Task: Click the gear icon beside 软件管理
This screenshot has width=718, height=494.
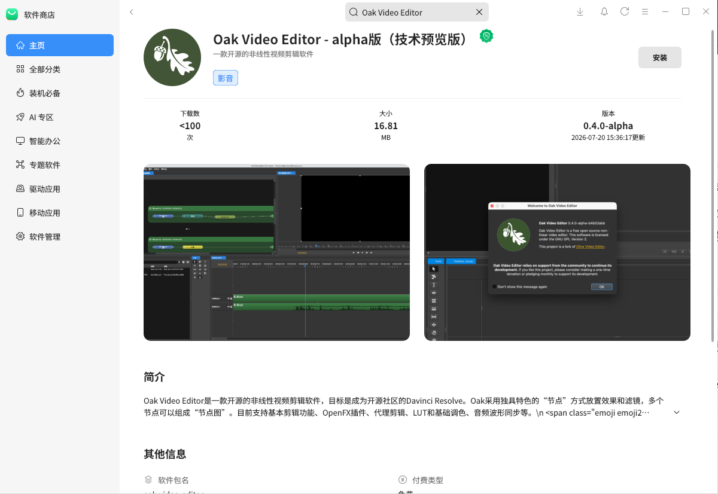Action: point(20,237)
